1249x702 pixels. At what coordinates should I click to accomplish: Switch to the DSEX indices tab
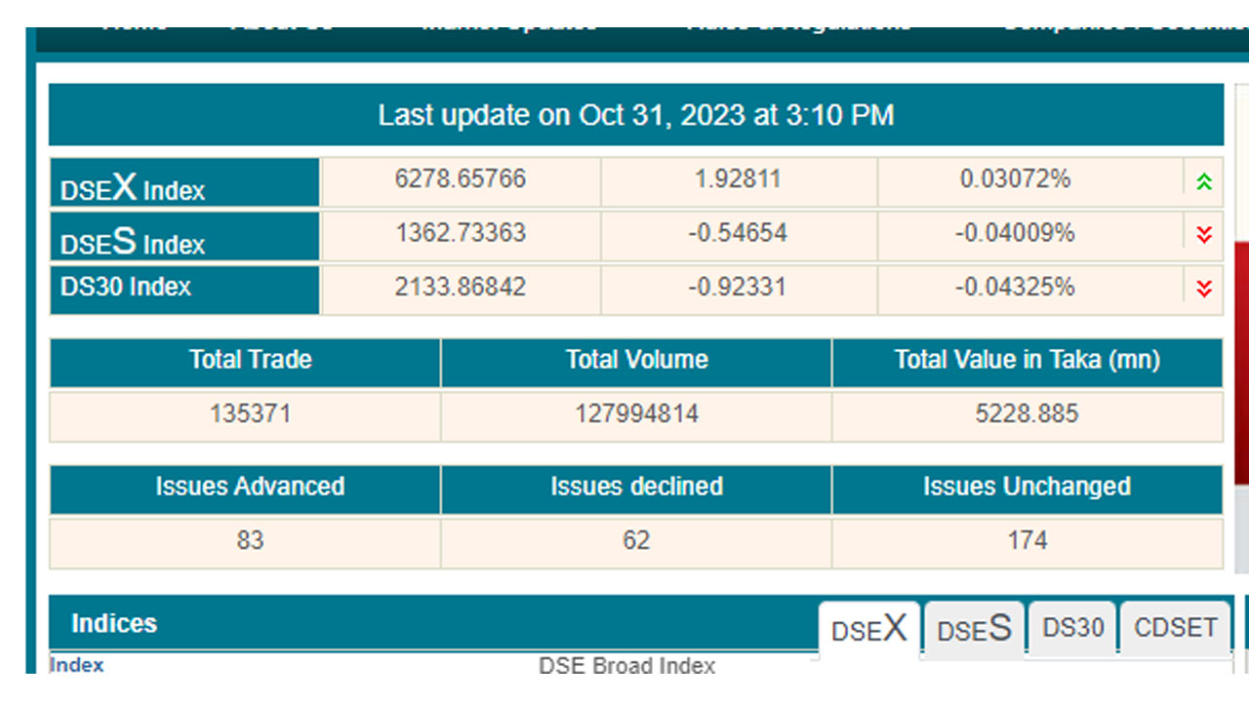pos(868,629)
